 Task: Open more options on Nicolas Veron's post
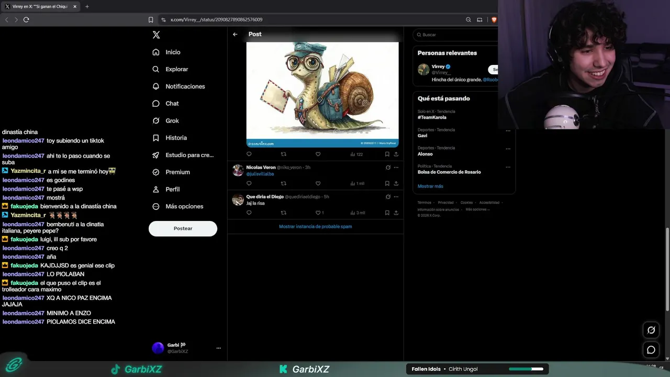coord(396,168)
